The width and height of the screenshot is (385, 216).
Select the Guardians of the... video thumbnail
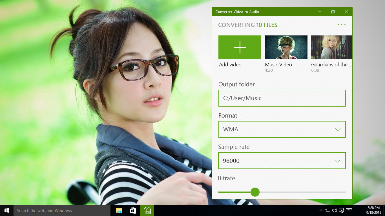(331, 47)
